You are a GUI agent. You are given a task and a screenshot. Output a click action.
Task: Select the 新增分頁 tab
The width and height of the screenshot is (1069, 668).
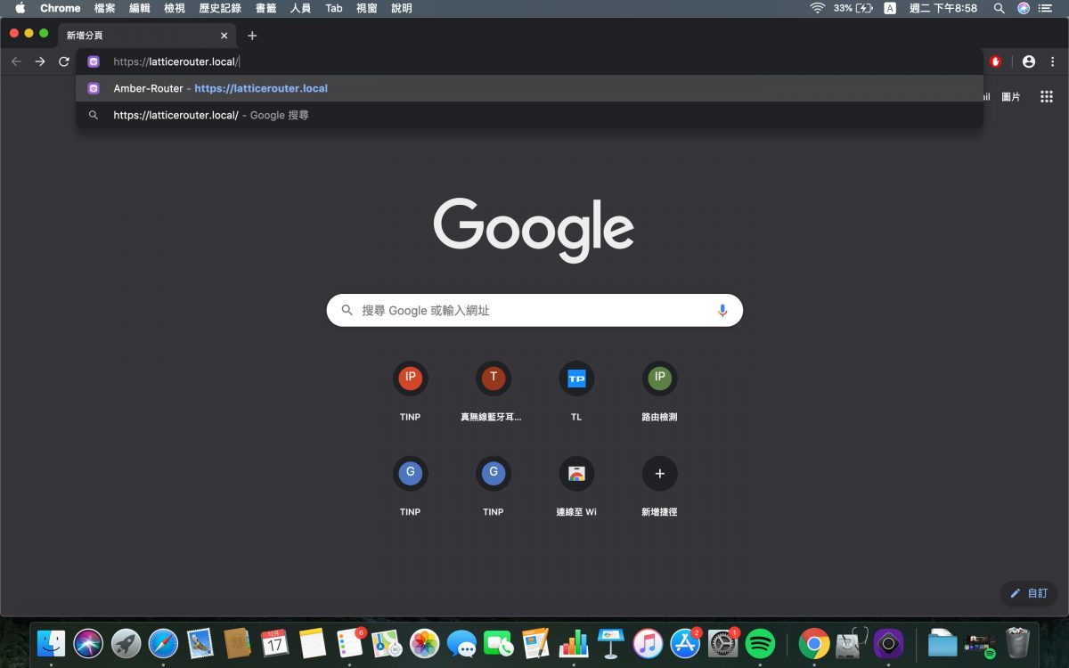pyautogui.click(x=148, y=36)
